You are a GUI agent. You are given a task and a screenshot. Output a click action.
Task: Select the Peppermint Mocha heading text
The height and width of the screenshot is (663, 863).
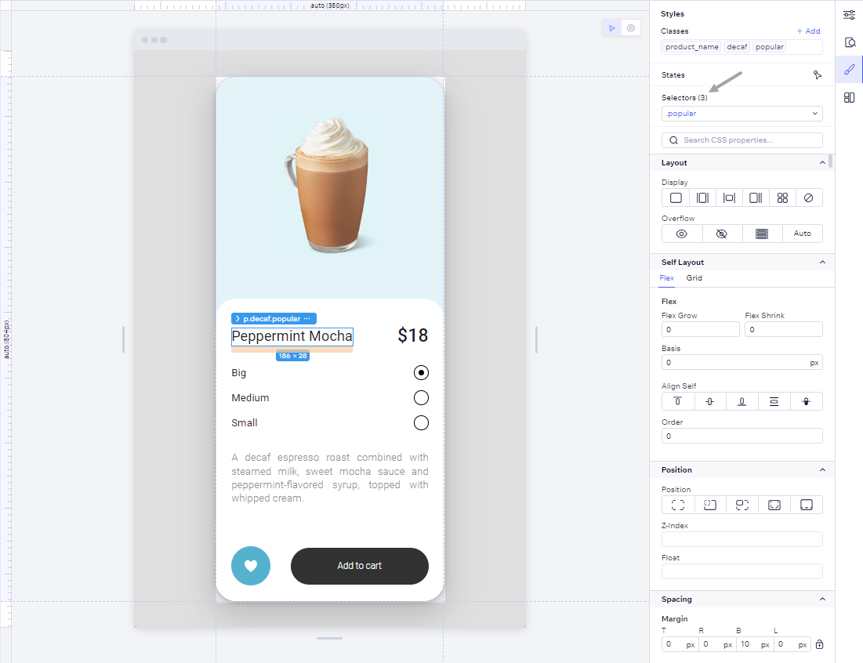pyautogui.click(x=292, y=336)
